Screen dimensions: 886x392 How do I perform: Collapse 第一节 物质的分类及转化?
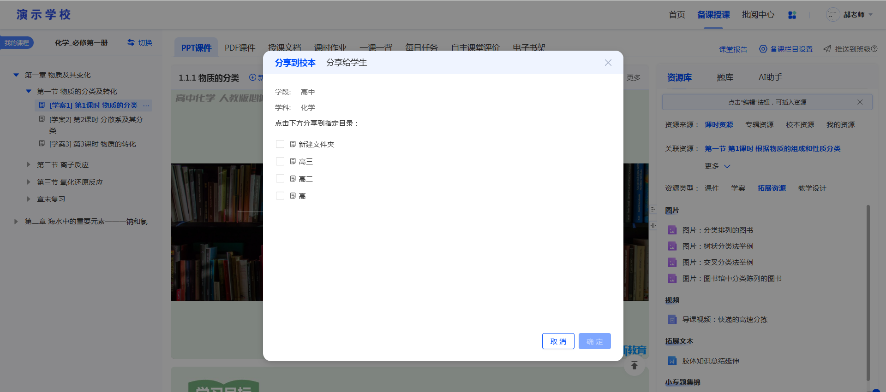point(29,91)
